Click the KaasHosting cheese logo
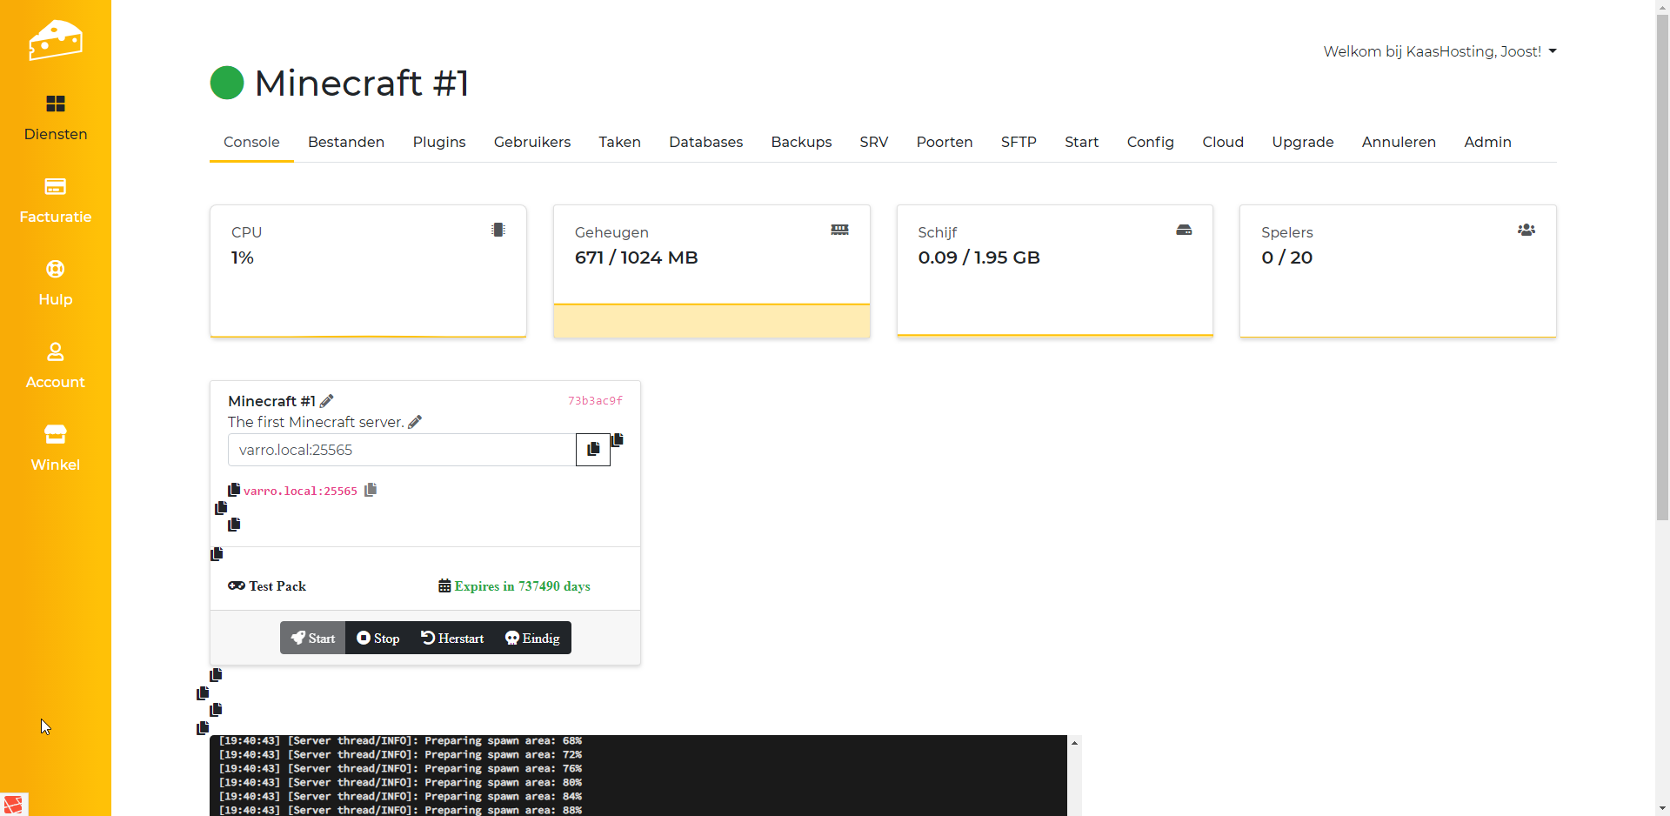Screen dimensions: 1670x816 [56, 40]
